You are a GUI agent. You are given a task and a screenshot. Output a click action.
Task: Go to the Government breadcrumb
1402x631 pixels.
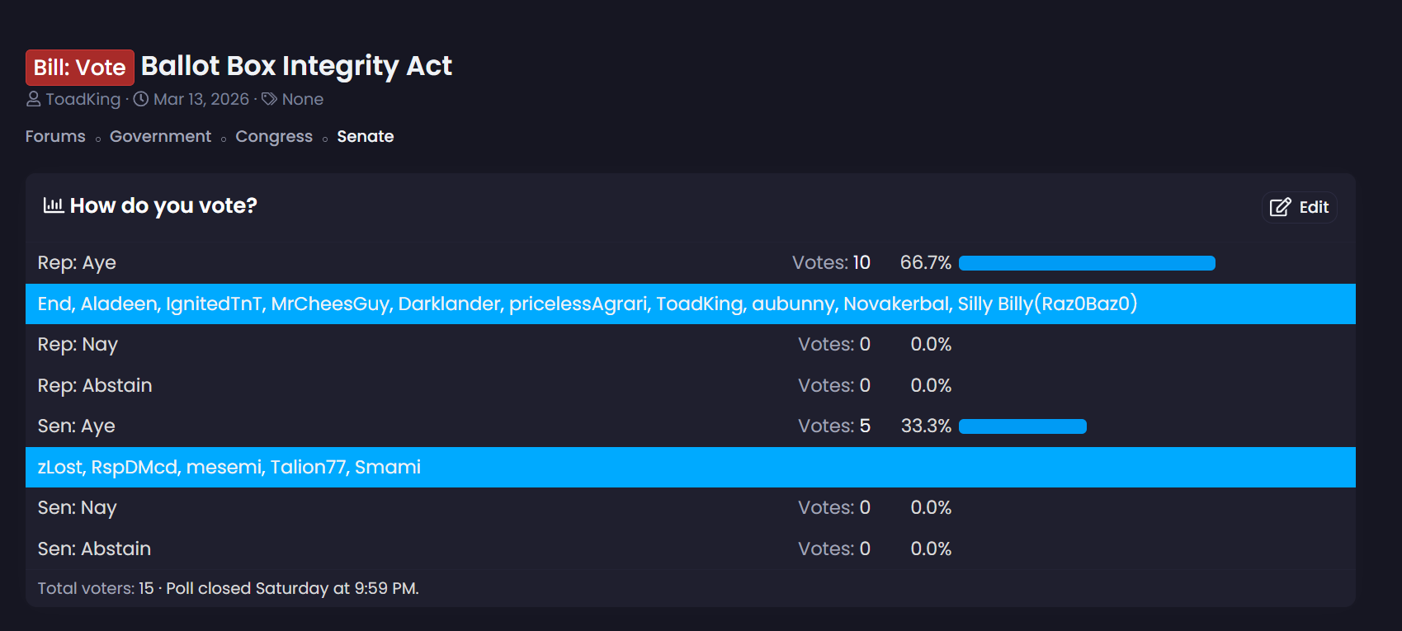pyautogui.click(x=160, y=136)
